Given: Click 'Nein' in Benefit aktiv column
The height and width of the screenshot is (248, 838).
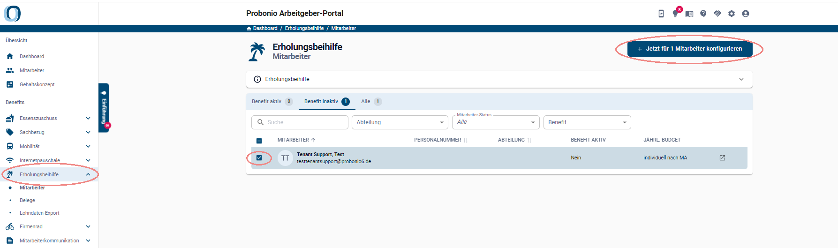Looking at the screenshot, I should (x=576, y=158).
